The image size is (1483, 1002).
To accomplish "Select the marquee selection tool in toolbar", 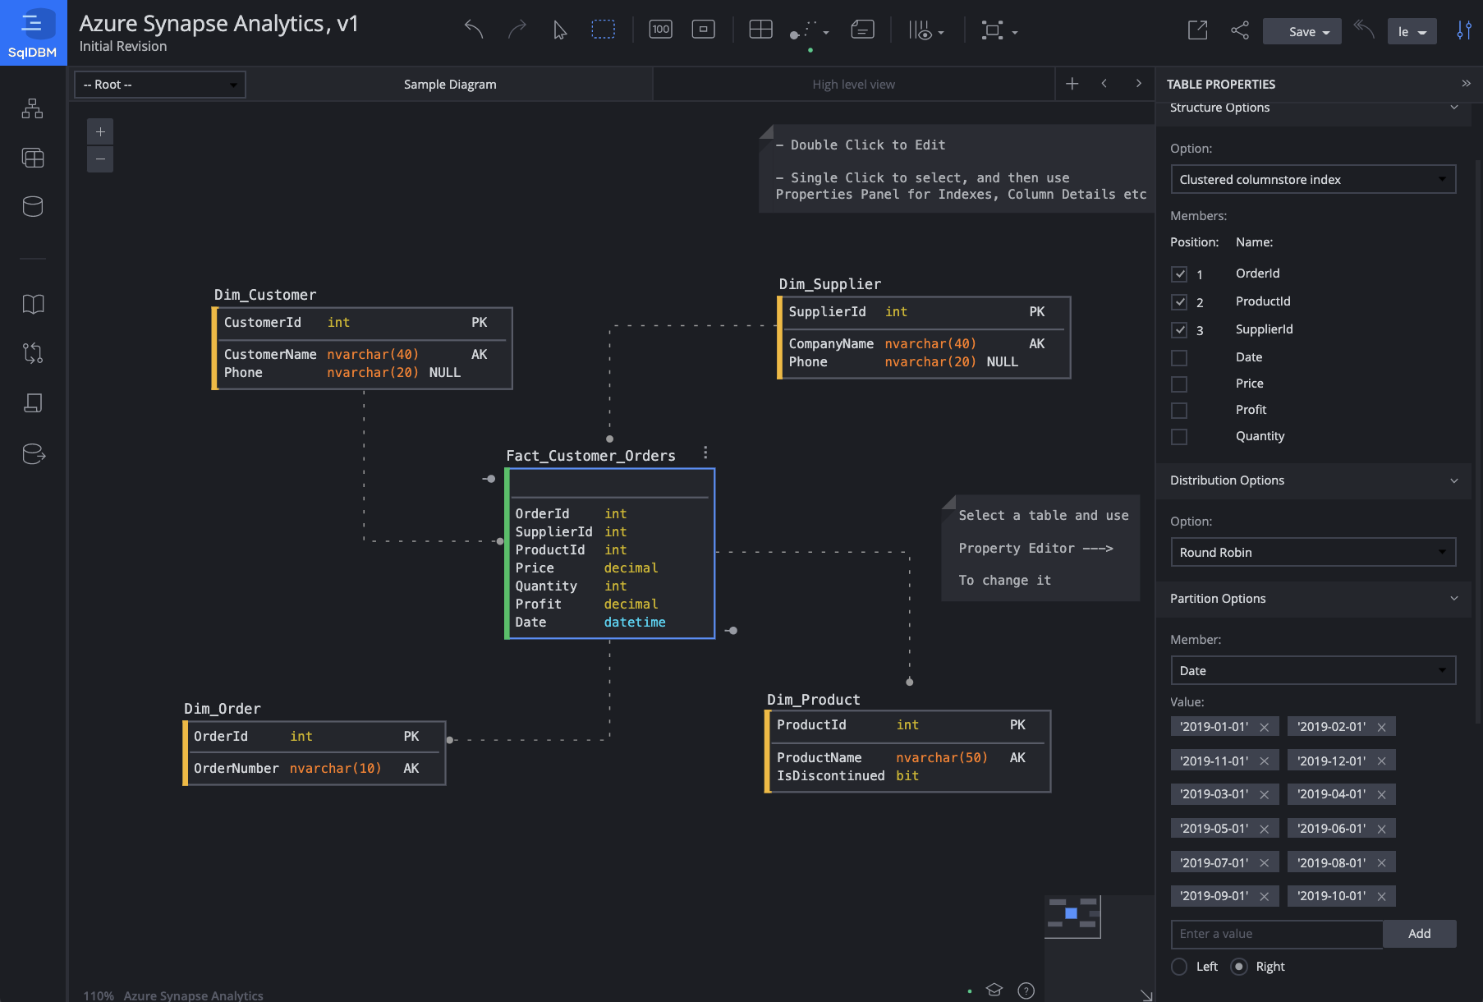I will tap(604, 28).
